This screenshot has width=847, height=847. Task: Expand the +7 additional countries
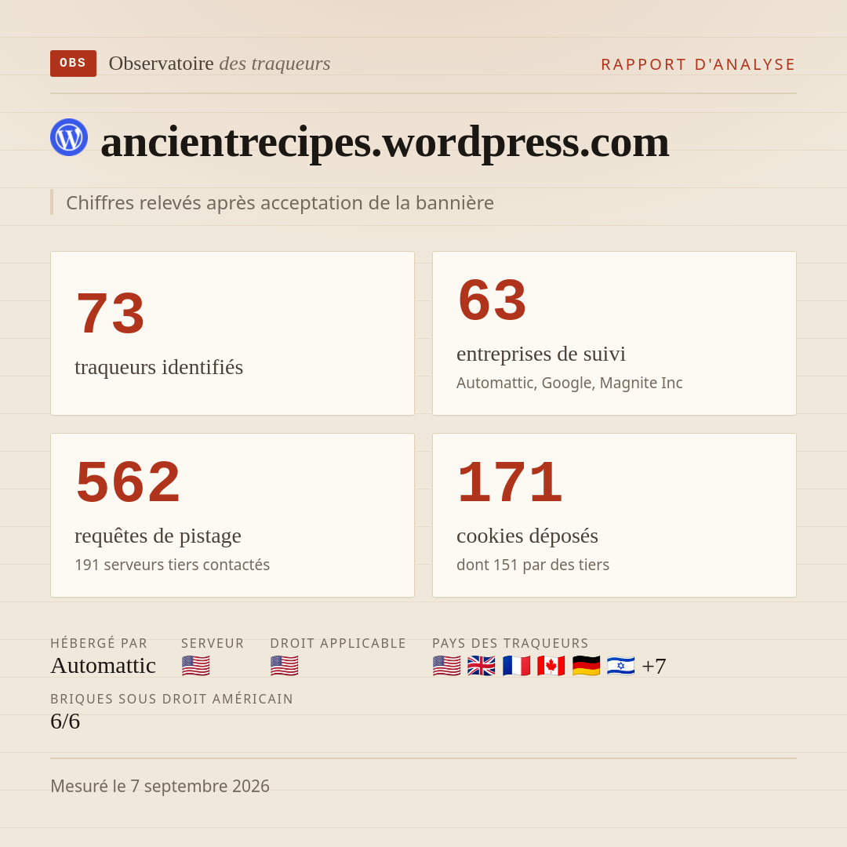[x=653, y=666]
